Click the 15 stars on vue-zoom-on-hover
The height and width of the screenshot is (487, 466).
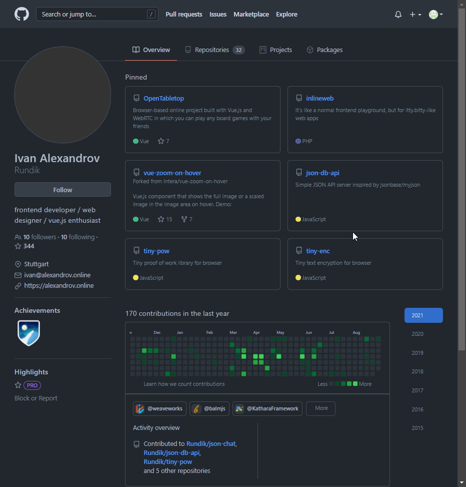165,219
